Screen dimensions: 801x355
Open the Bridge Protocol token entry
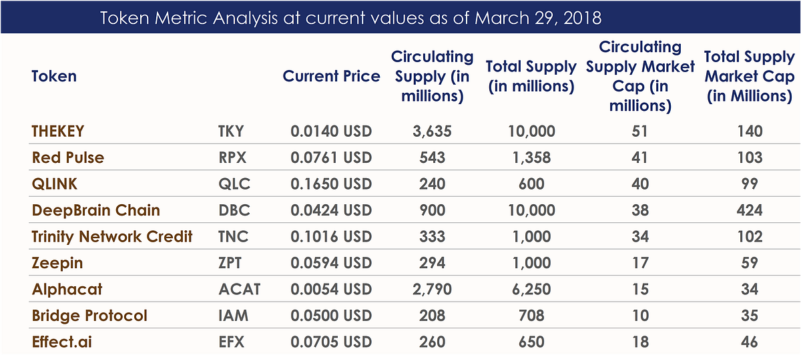tap(89, 316)
